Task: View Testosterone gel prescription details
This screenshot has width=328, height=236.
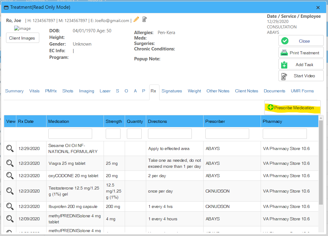Action: (10, 191)
